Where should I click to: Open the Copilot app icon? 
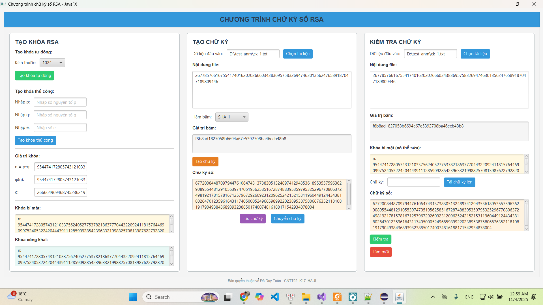[x=259, y=297]
